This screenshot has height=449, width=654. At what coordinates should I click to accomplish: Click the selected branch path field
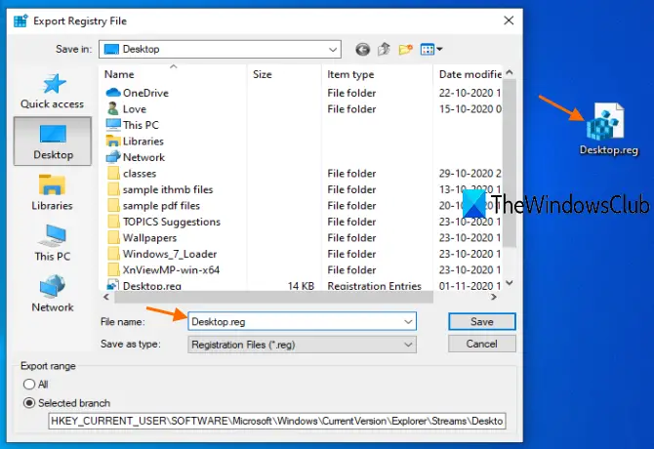[x=277, y=421]
